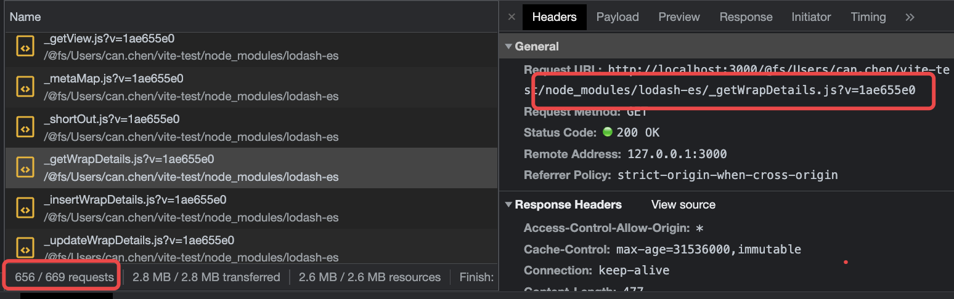Screen dimensions: 954x299
Task: Select the Headers tab
Action: pos(554,17)
